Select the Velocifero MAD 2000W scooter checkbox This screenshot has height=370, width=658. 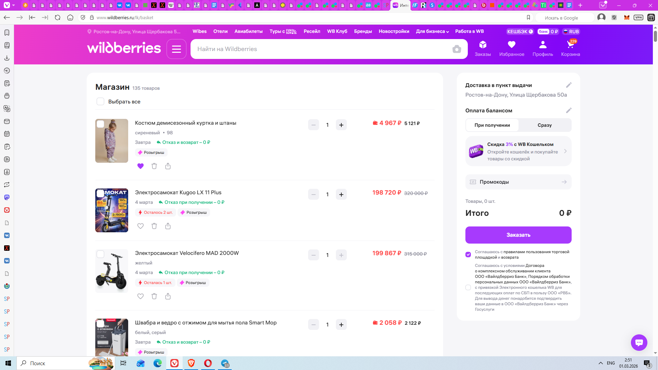(x=100, y=254)
